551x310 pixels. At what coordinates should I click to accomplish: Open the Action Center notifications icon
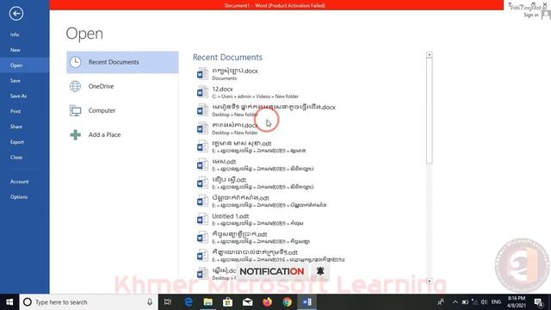538,302
